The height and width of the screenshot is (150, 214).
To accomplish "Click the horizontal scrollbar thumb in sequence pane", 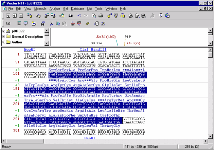I will click(x=25, y=141).
